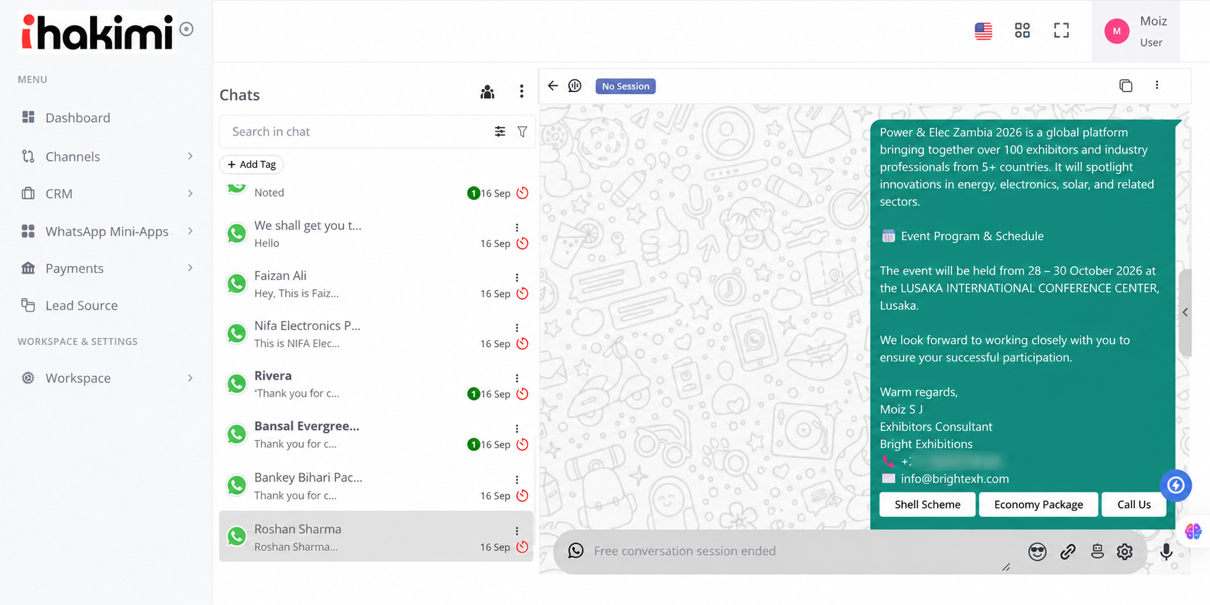Open Moiz user profile menu
Screen dimensions: 1210x605
[x=1136, y=31]
